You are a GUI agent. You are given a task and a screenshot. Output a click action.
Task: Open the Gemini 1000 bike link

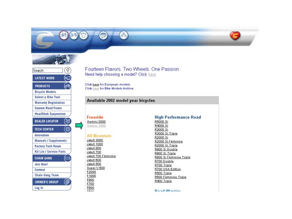[x=96, y=126]
